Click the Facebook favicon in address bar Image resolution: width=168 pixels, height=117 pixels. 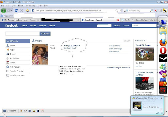(33, 11)
